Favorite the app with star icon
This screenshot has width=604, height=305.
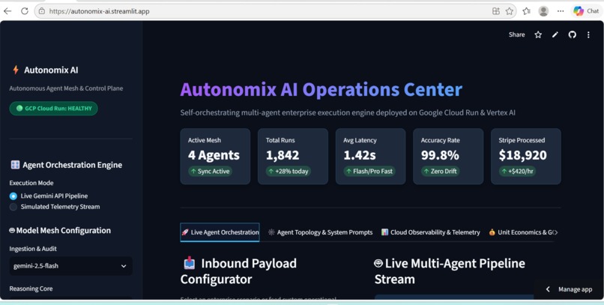(538, 34)
